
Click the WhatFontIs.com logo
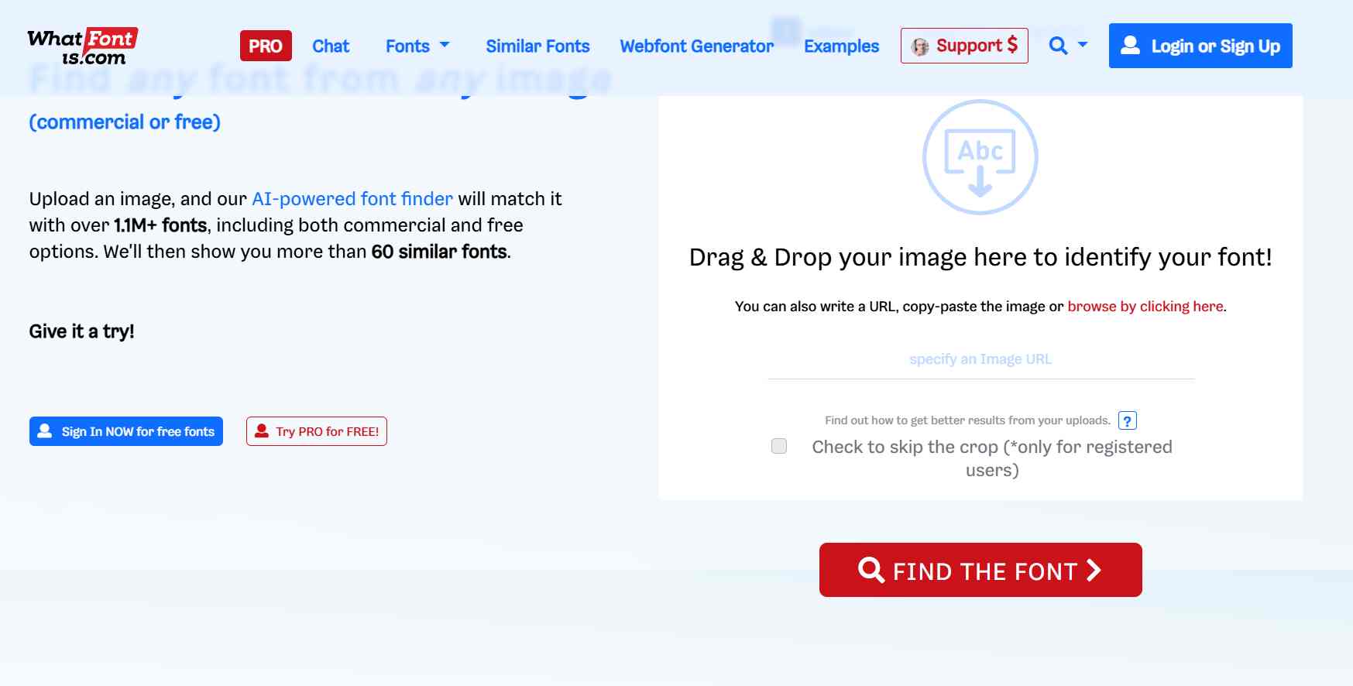pos(83,46)
